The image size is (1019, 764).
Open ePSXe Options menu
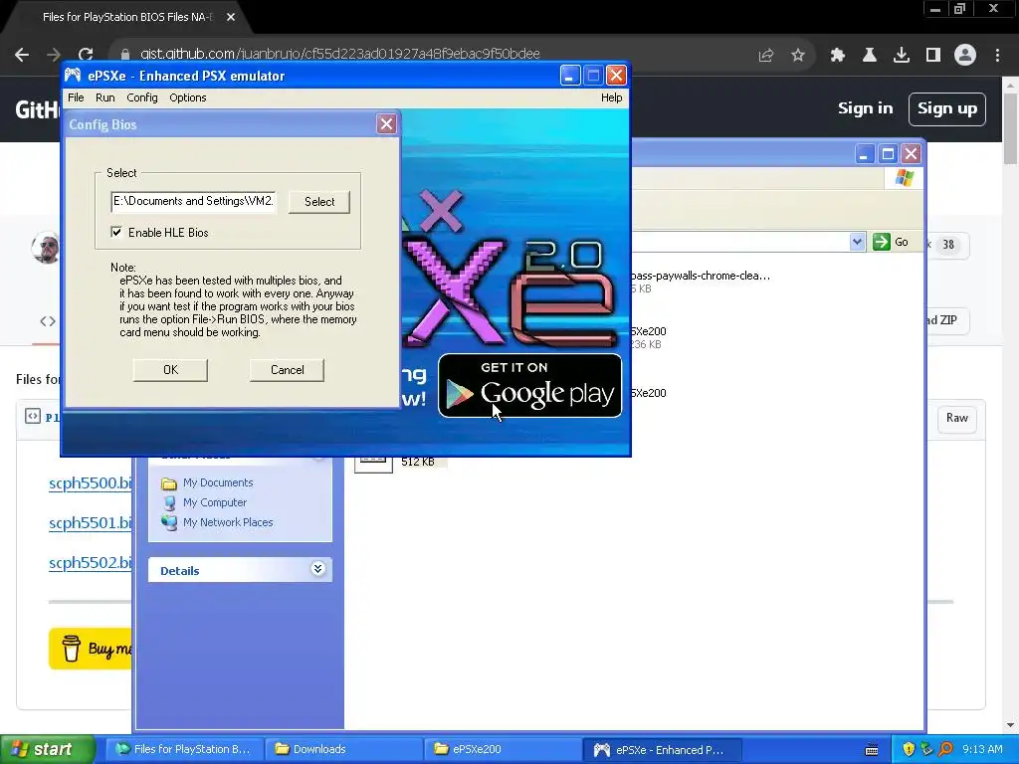click(x=188, y=97)
